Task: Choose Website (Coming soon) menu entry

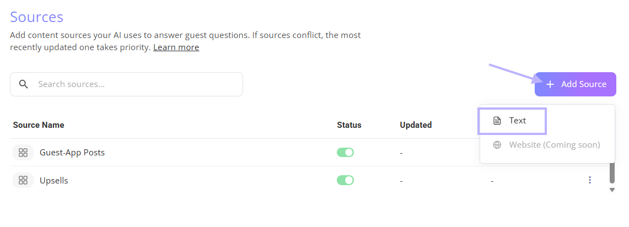Action: [x=547, y=145]
